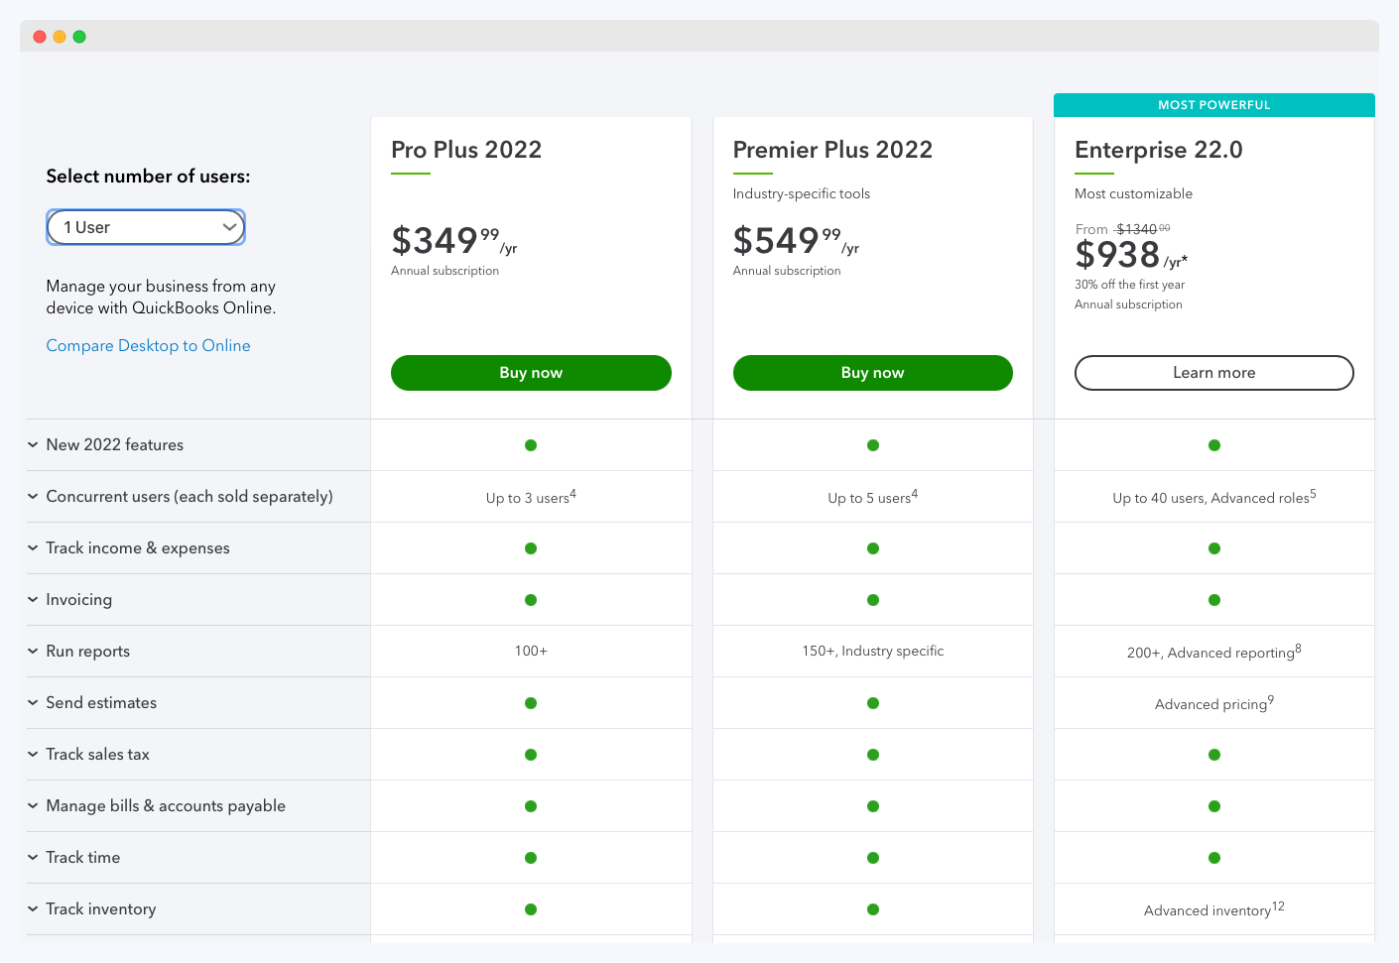
Task: Click the green dot for New 2022 features under Pro Plus
Action: click(531, 445)
